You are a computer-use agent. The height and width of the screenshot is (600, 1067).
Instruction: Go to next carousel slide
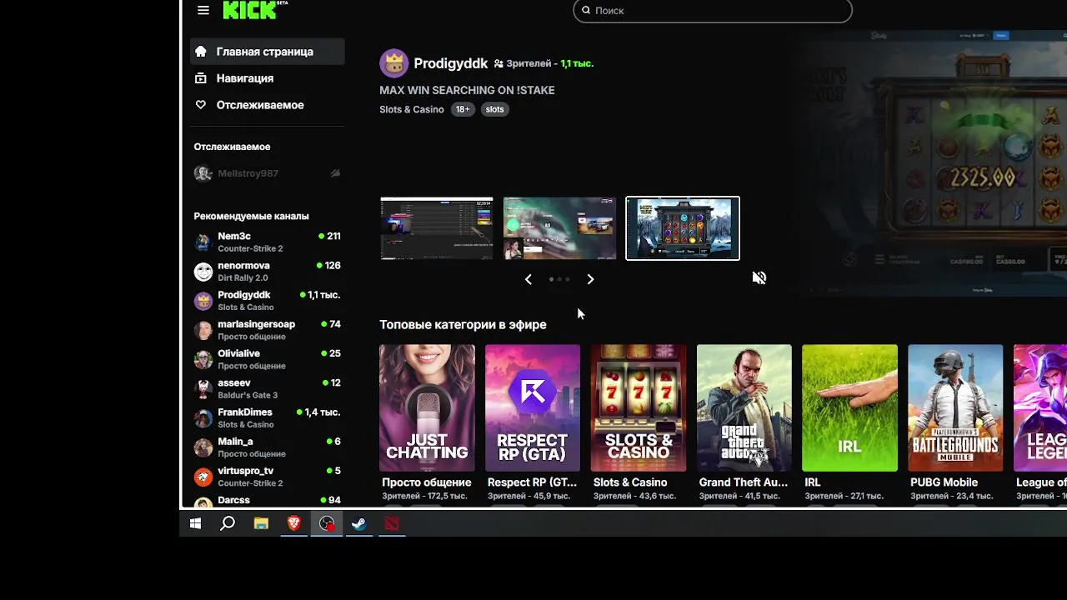tap(590, 279)
